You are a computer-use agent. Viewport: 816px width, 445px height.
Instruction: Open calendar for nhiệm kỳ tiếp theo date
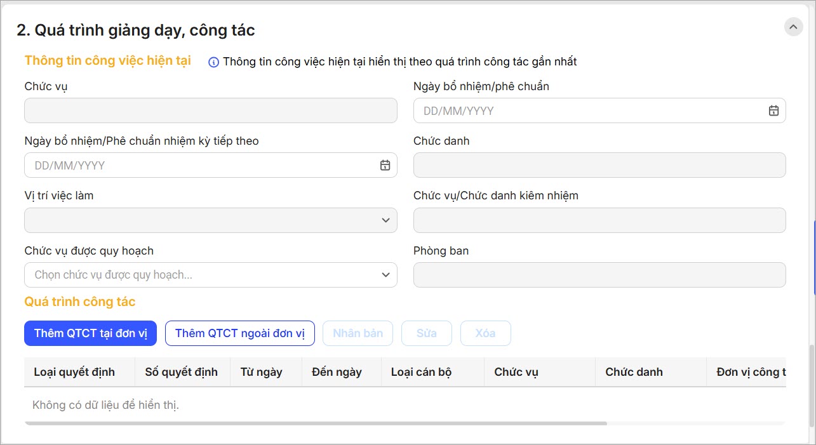pyautogui.click(x=385, y=165)
